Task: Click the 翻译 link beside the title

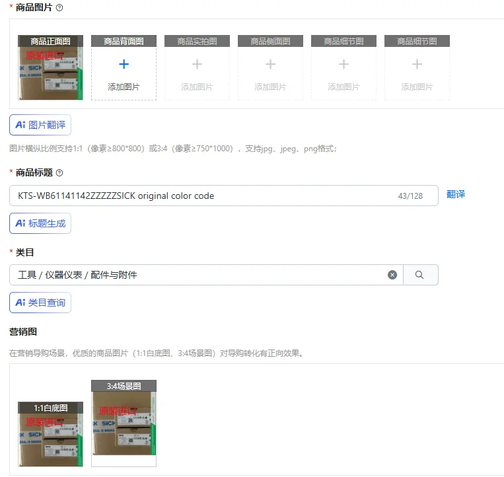Action: (456, 194)
